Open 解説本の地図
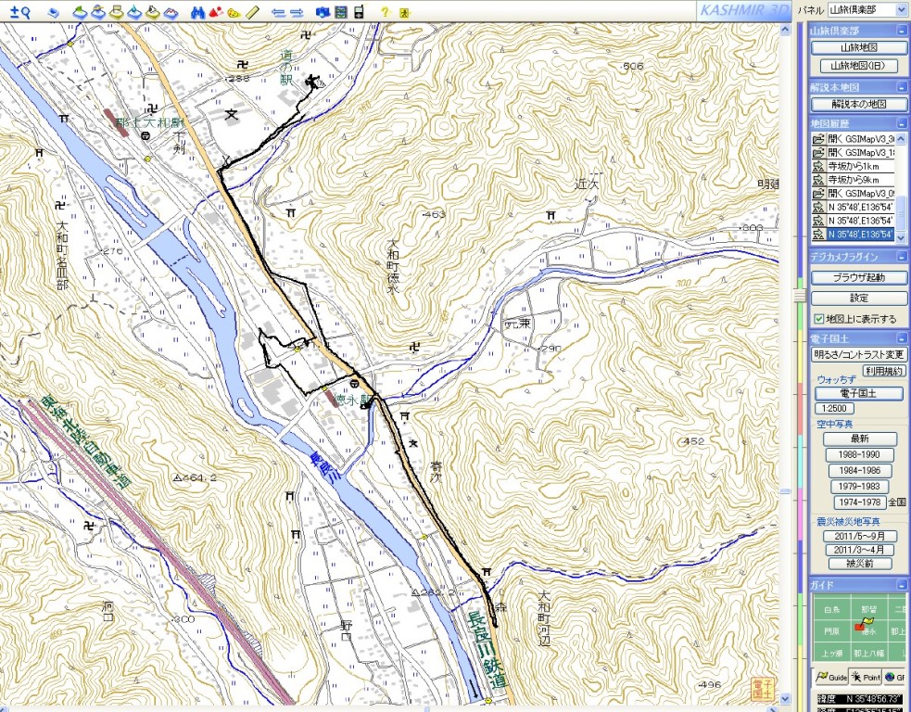 pyautogui.click(x=859, y=104)
